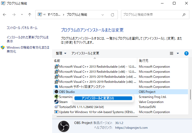This screenshot has height=133, width=192.
Task: Click the TortoiseSVN icon
Action: point(56,107)
